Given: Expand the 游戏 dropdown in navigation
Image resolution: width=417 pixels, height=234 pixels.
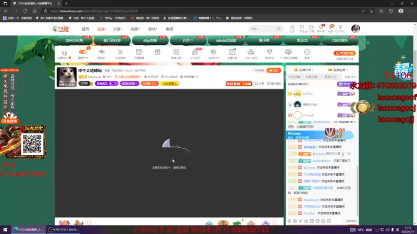Looking at the screenshot, I should point(153,29).
